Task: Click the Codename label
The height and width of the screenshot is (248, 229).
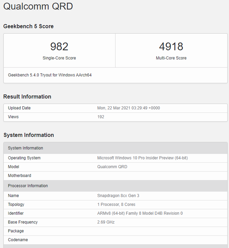Action: tap(18, 240)
